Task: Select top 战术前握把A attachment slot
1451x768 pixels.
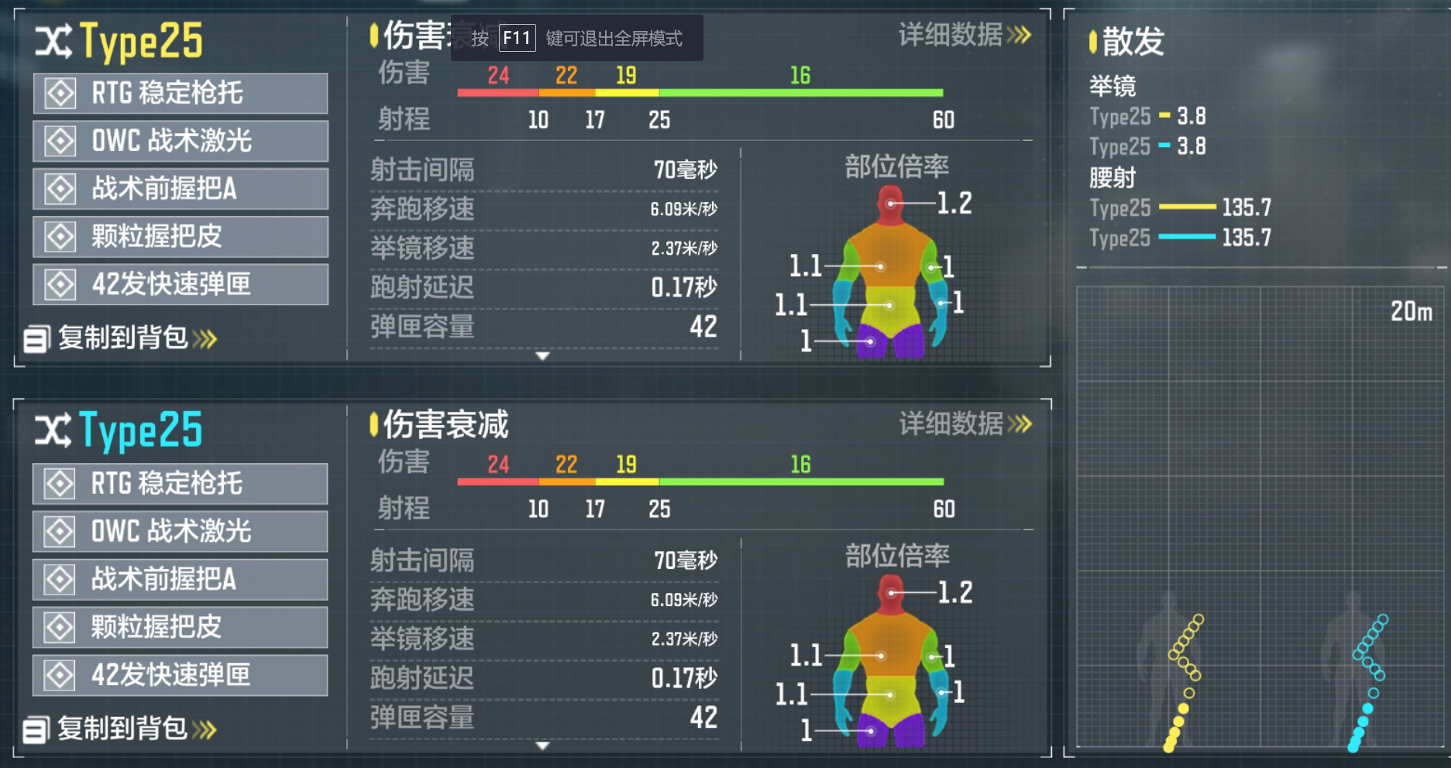Action: point(181,189)
